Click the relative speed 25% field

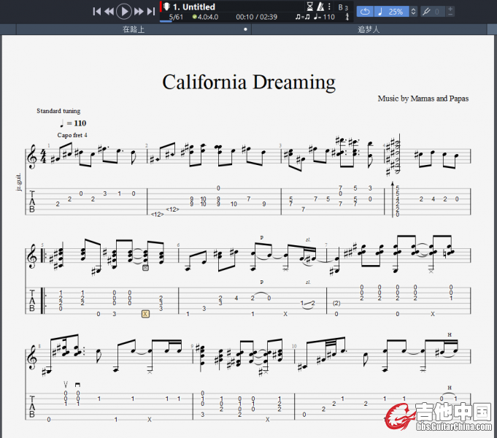[392, 12]
